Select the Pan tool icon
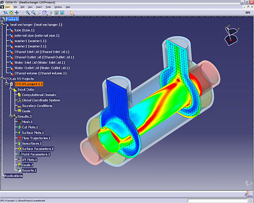The image size is (254, 203). pyautogui.click(x=17, y=13)
